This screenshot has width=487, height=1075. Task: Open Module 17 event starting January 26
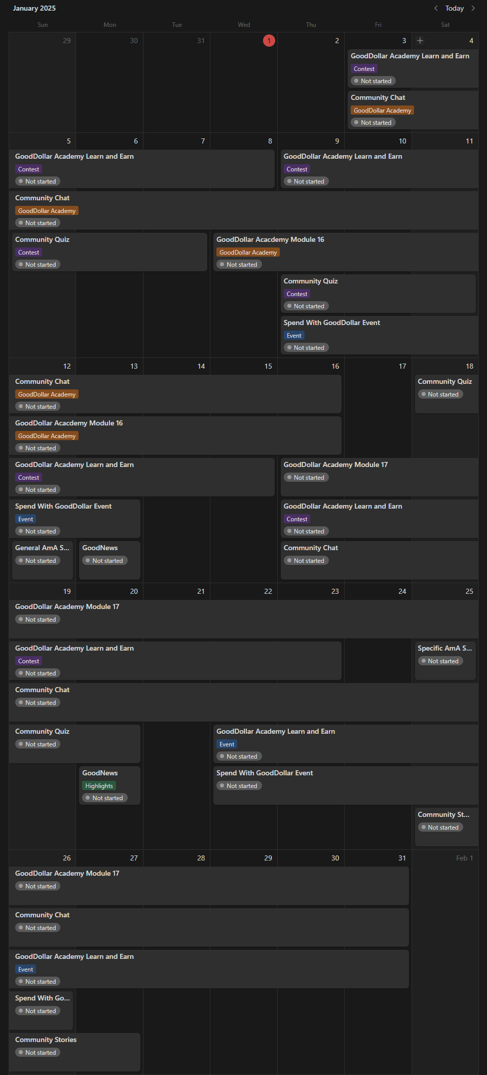tap(209, 886)
